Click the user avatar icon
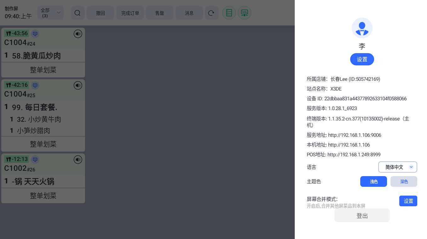The height and width of the screenshot is (239, 427). [362, 28]
